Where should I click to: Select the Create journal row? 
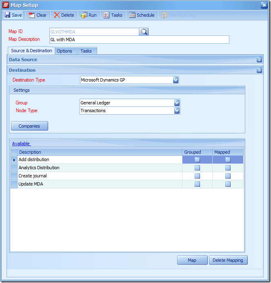pos(127,176)
